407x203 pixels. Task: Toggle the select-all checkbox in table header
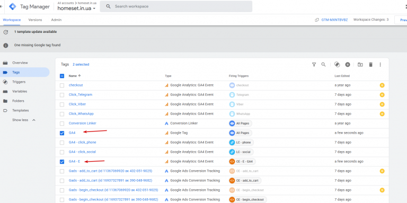click(x=62, y=76)
